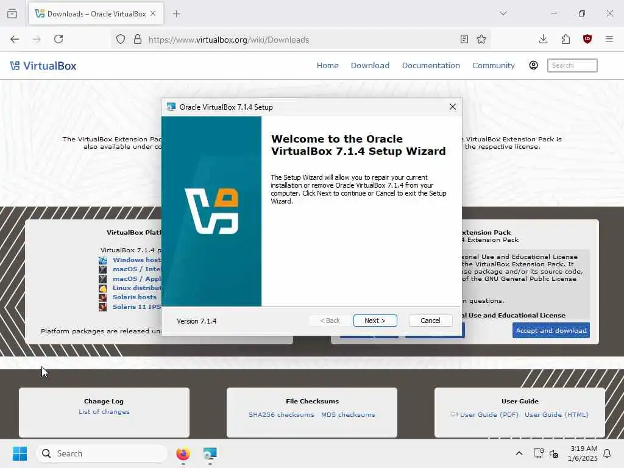Select the Downloads – Oracle VirtualBox tab
Image resolution: width=624 pixels, height=468 pixels.
pos(96,14)
